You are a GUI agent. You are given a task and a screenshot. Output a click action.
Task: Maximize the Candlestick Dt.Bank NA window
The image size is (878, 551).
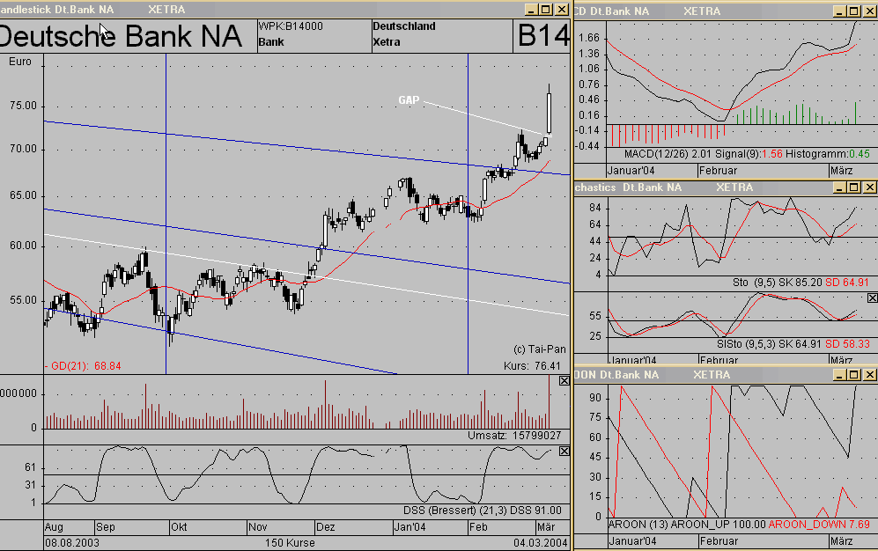tap(546, 10)
